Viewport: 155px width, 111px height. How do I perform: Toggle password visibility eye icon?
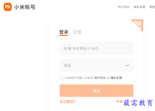(127, 65)
